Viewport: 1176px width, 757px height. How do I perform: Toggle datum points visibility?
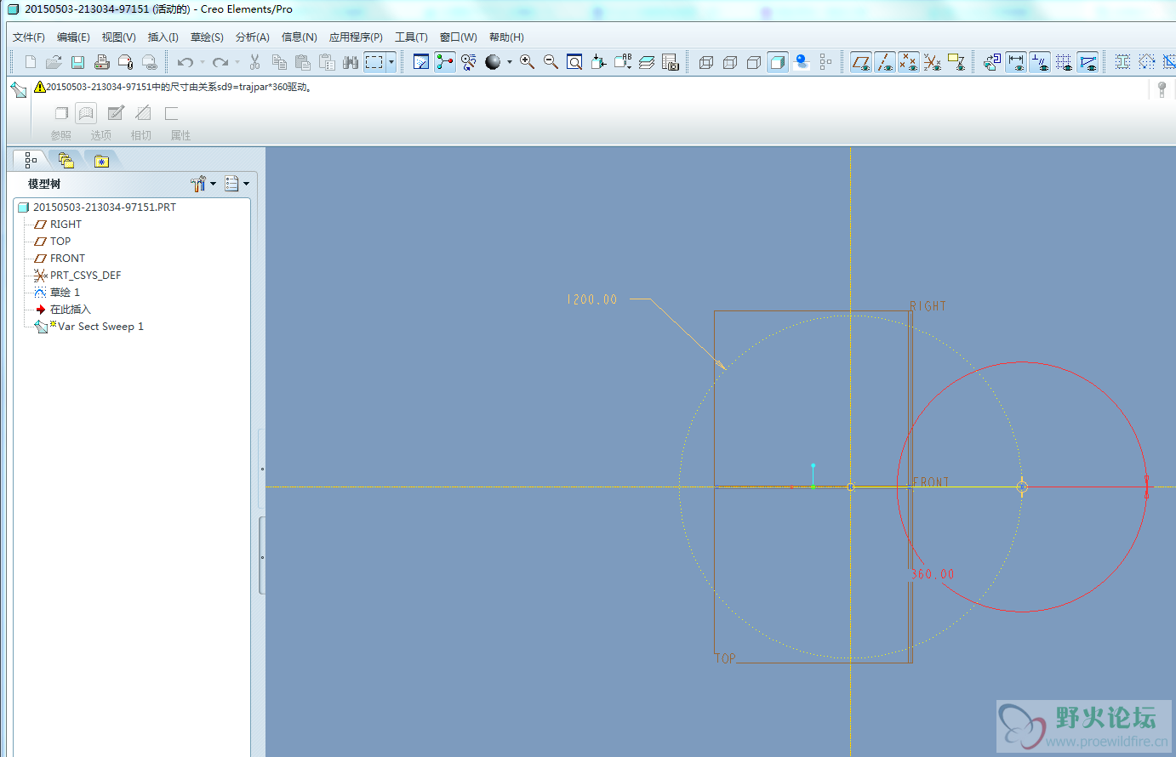[x=908, y=62]
